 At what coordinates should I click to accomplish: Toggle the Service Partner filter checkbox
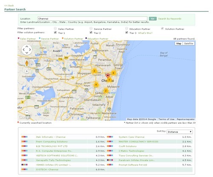(91, 29)
